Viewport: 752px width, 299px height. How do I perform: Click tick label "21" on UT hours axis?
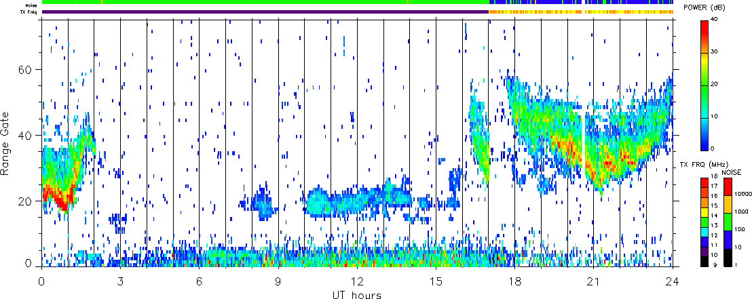click(593, 282)
